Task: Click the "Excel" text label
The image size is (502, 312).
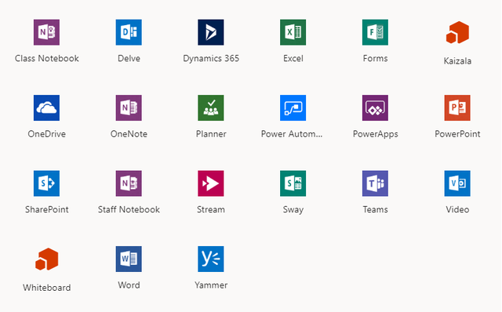Action: tap(293, 58)
